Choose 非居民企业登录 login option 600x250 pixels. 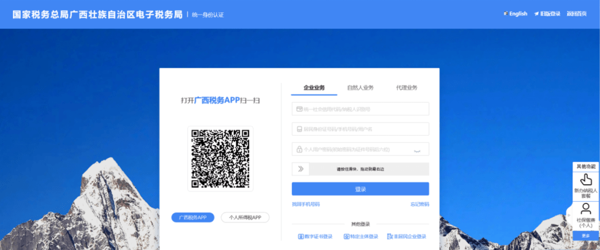point(407,237)
